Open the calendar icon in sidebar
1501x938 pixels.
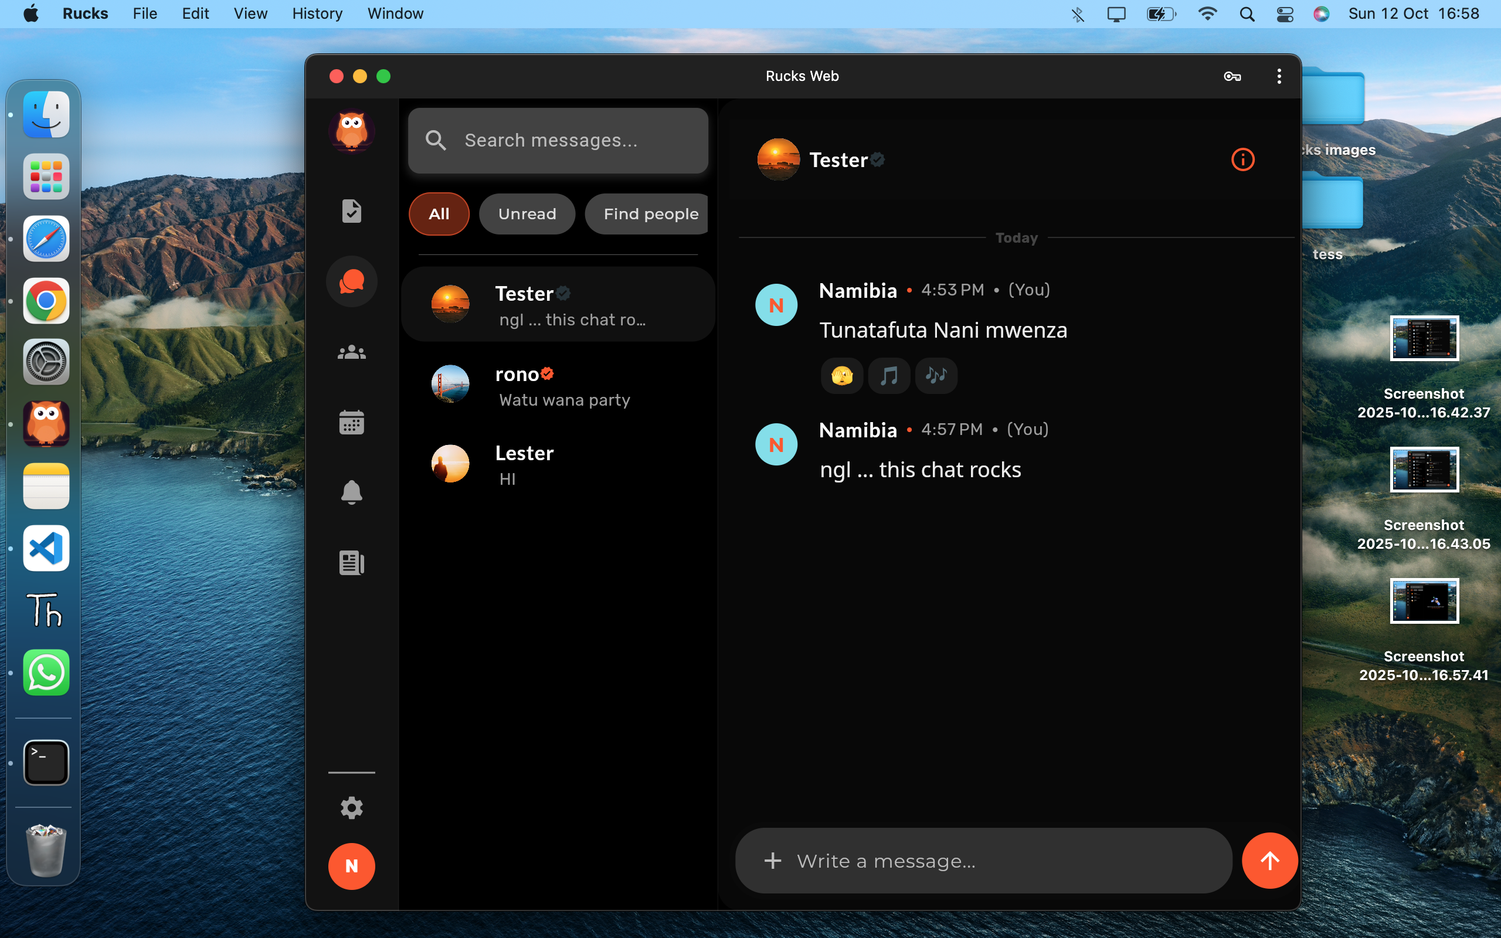(351, 423)
